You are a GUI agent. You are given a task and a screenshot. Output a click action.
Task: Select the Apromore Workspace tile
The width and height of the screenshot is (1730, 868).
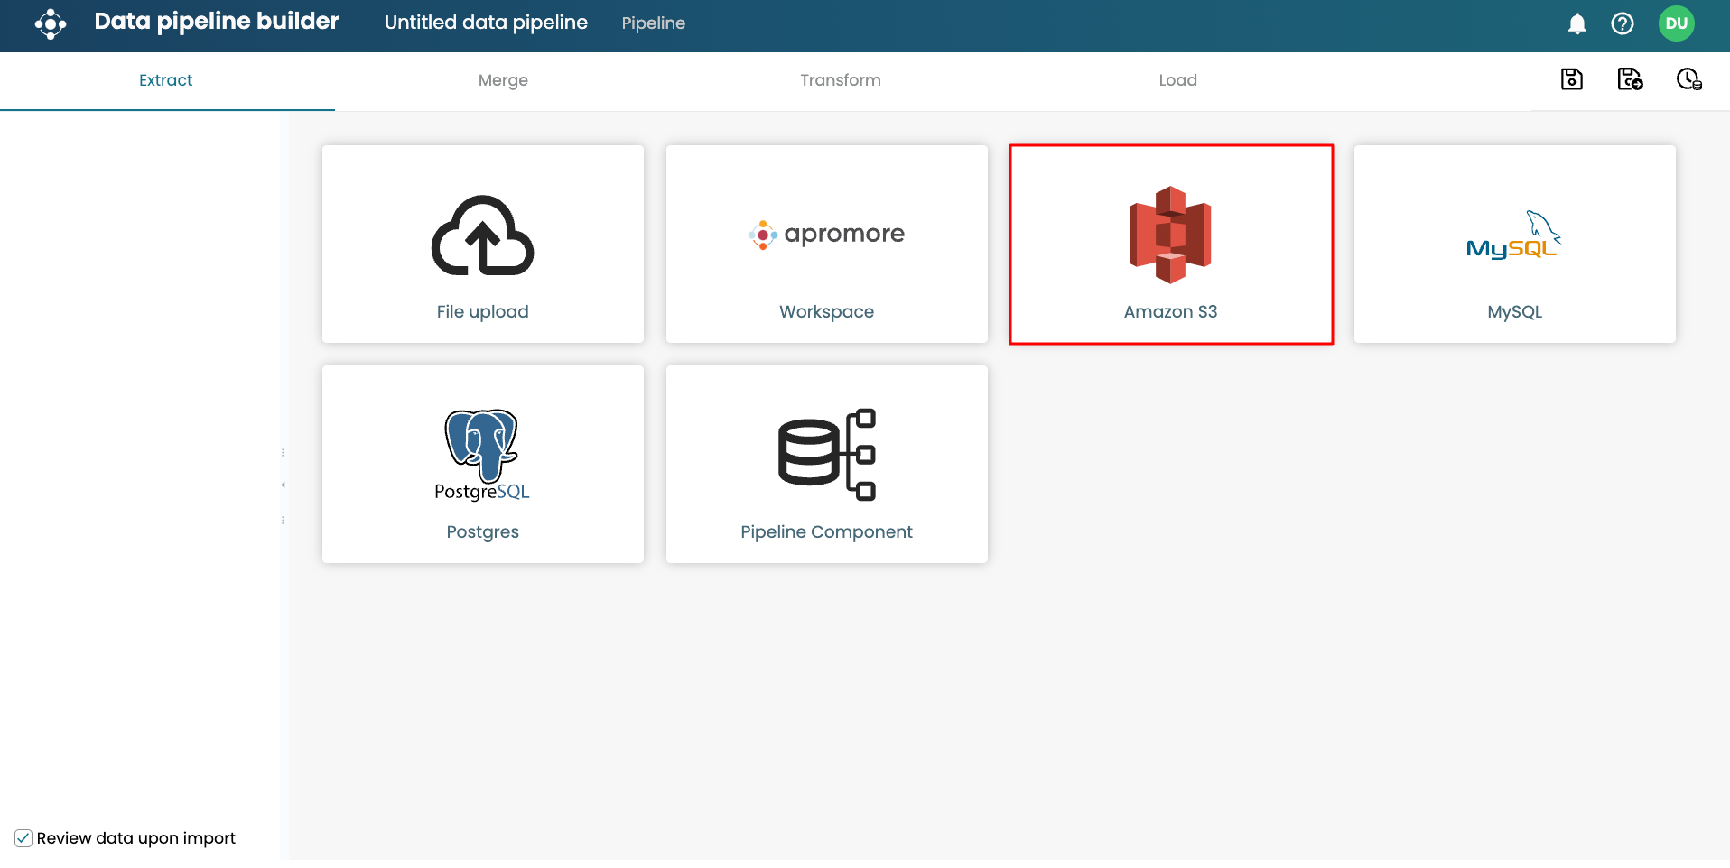tap(826, 244)
